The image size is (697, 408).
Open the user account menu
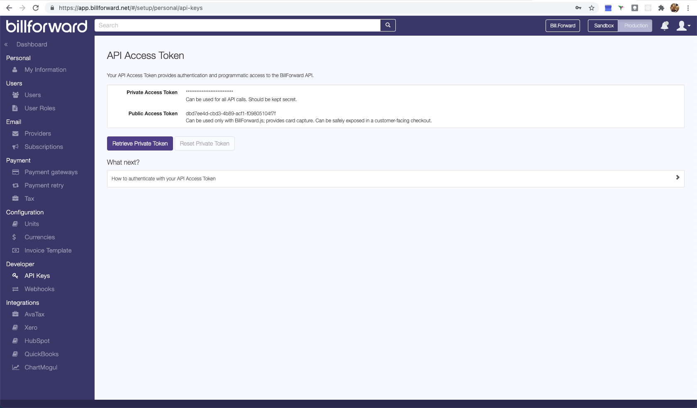click(683, 26)
